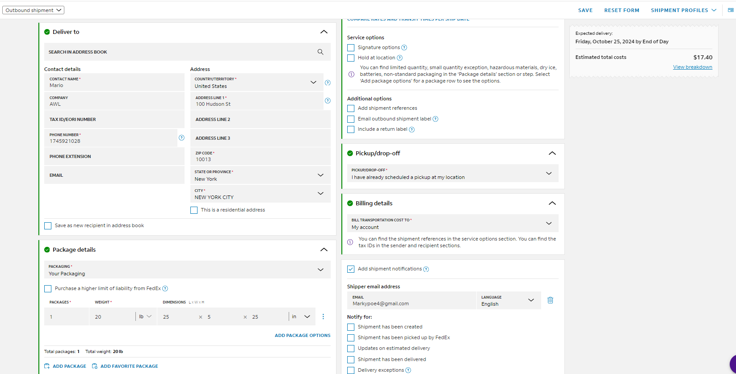This screenshot has width=736, height=374.
Task: Open the Pickup/drop-off option dropdown
Action: click(453, 173)
